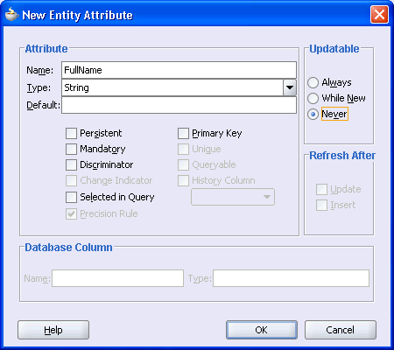Click the Cancel button
394x350 pixels.
[341, 330]
